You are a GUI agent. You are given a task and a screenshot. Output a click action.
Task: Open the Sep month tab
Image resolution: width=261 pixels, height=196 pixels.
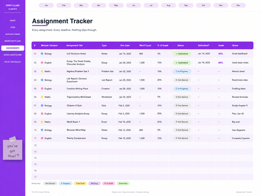coord(186,5)
